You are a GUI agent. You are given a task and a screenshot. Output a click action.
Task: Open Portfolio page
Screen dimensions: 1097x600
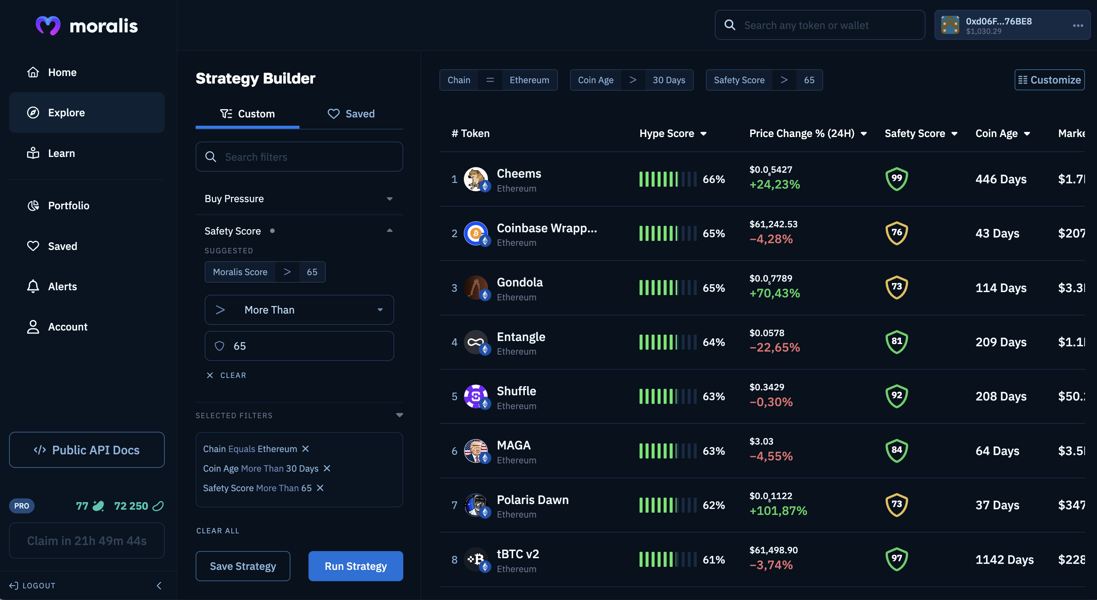click(x=87, y=206)
